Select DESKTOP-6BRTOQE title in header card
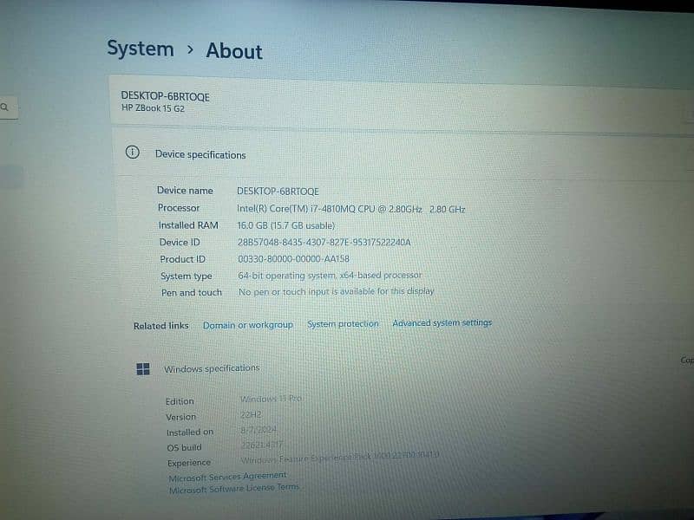 (x=165, y=96)
